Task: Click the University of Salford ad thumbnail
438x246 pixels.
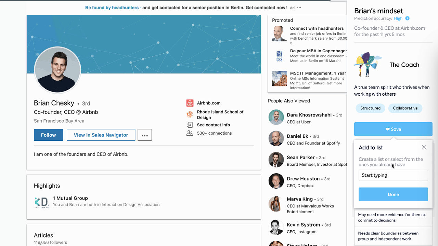Action: [x=279, y=78]
